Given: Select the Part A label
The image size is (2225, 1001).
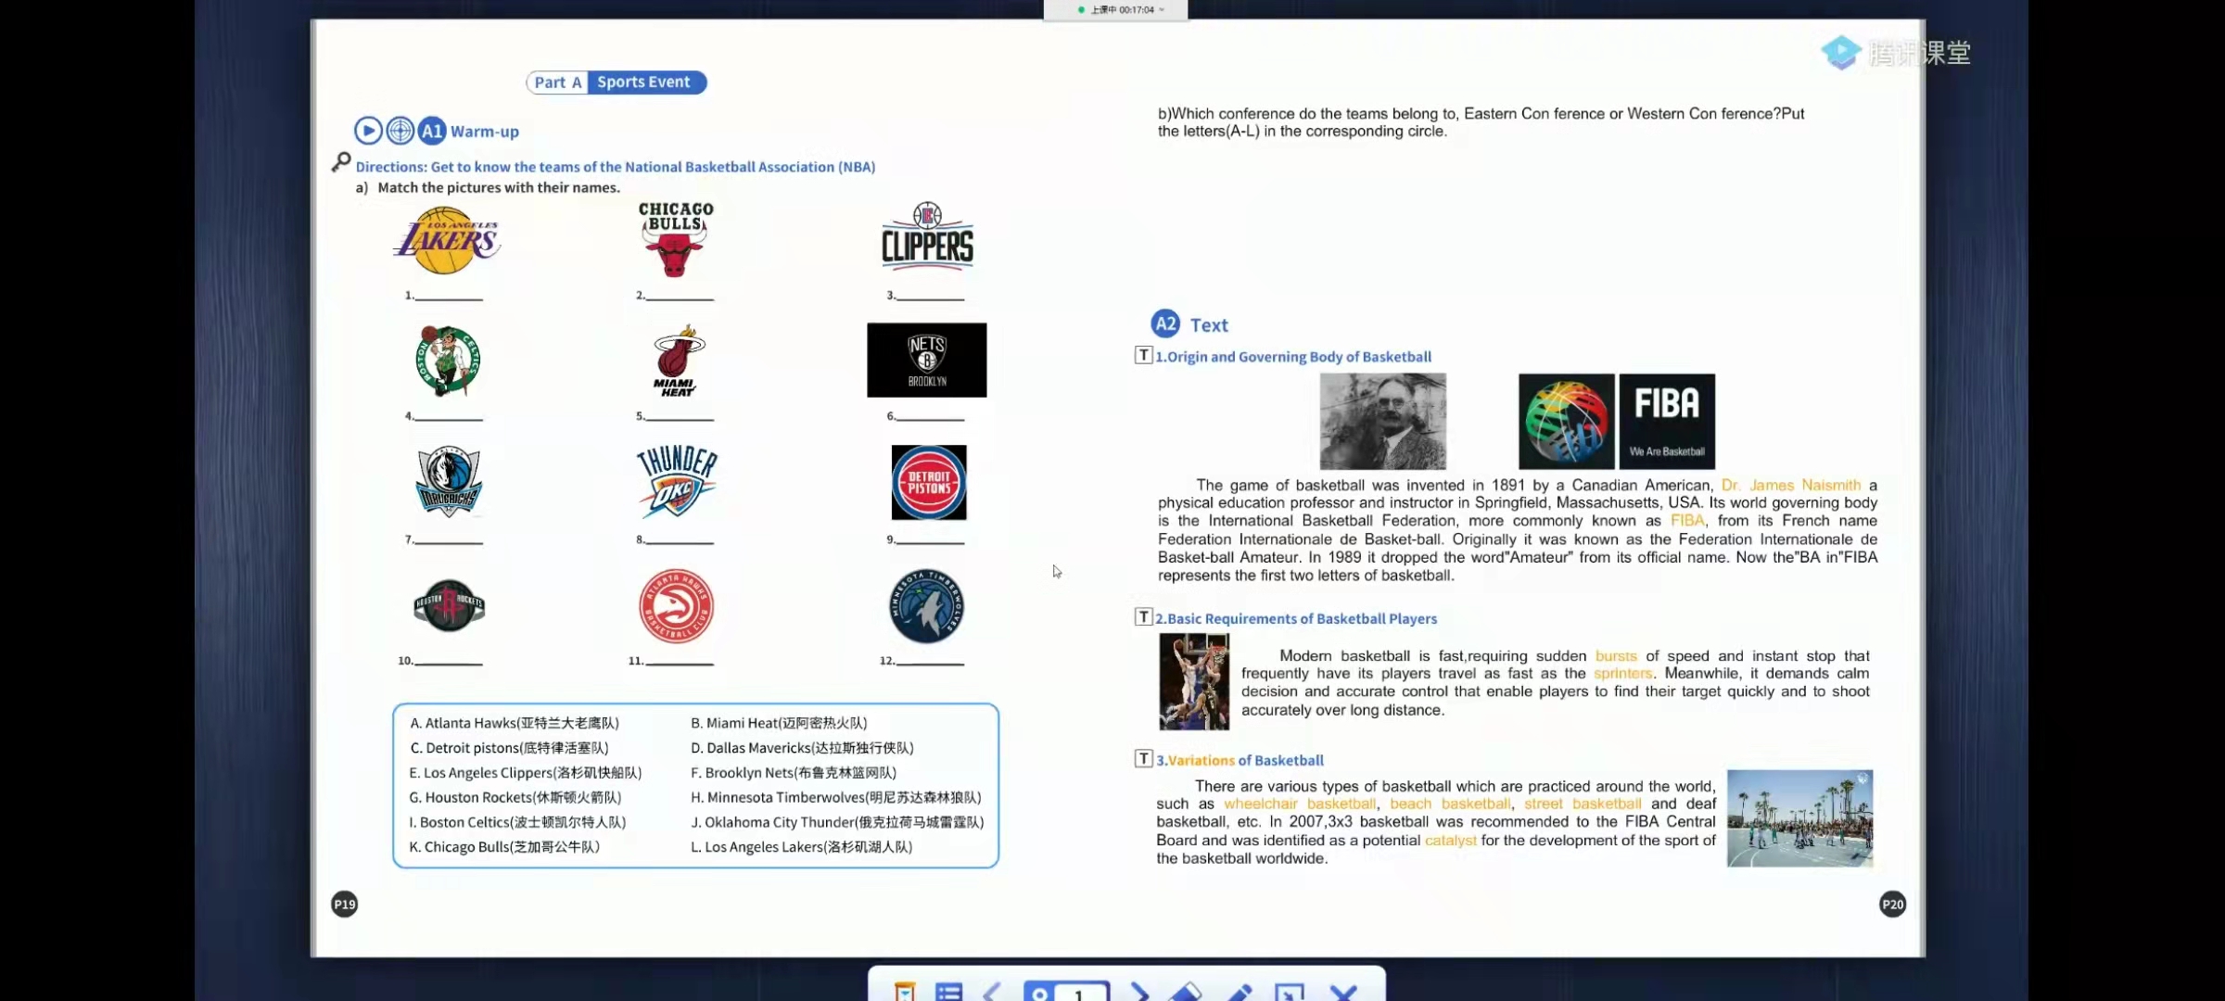Looking at the screenshot, I should click(557, 82).
